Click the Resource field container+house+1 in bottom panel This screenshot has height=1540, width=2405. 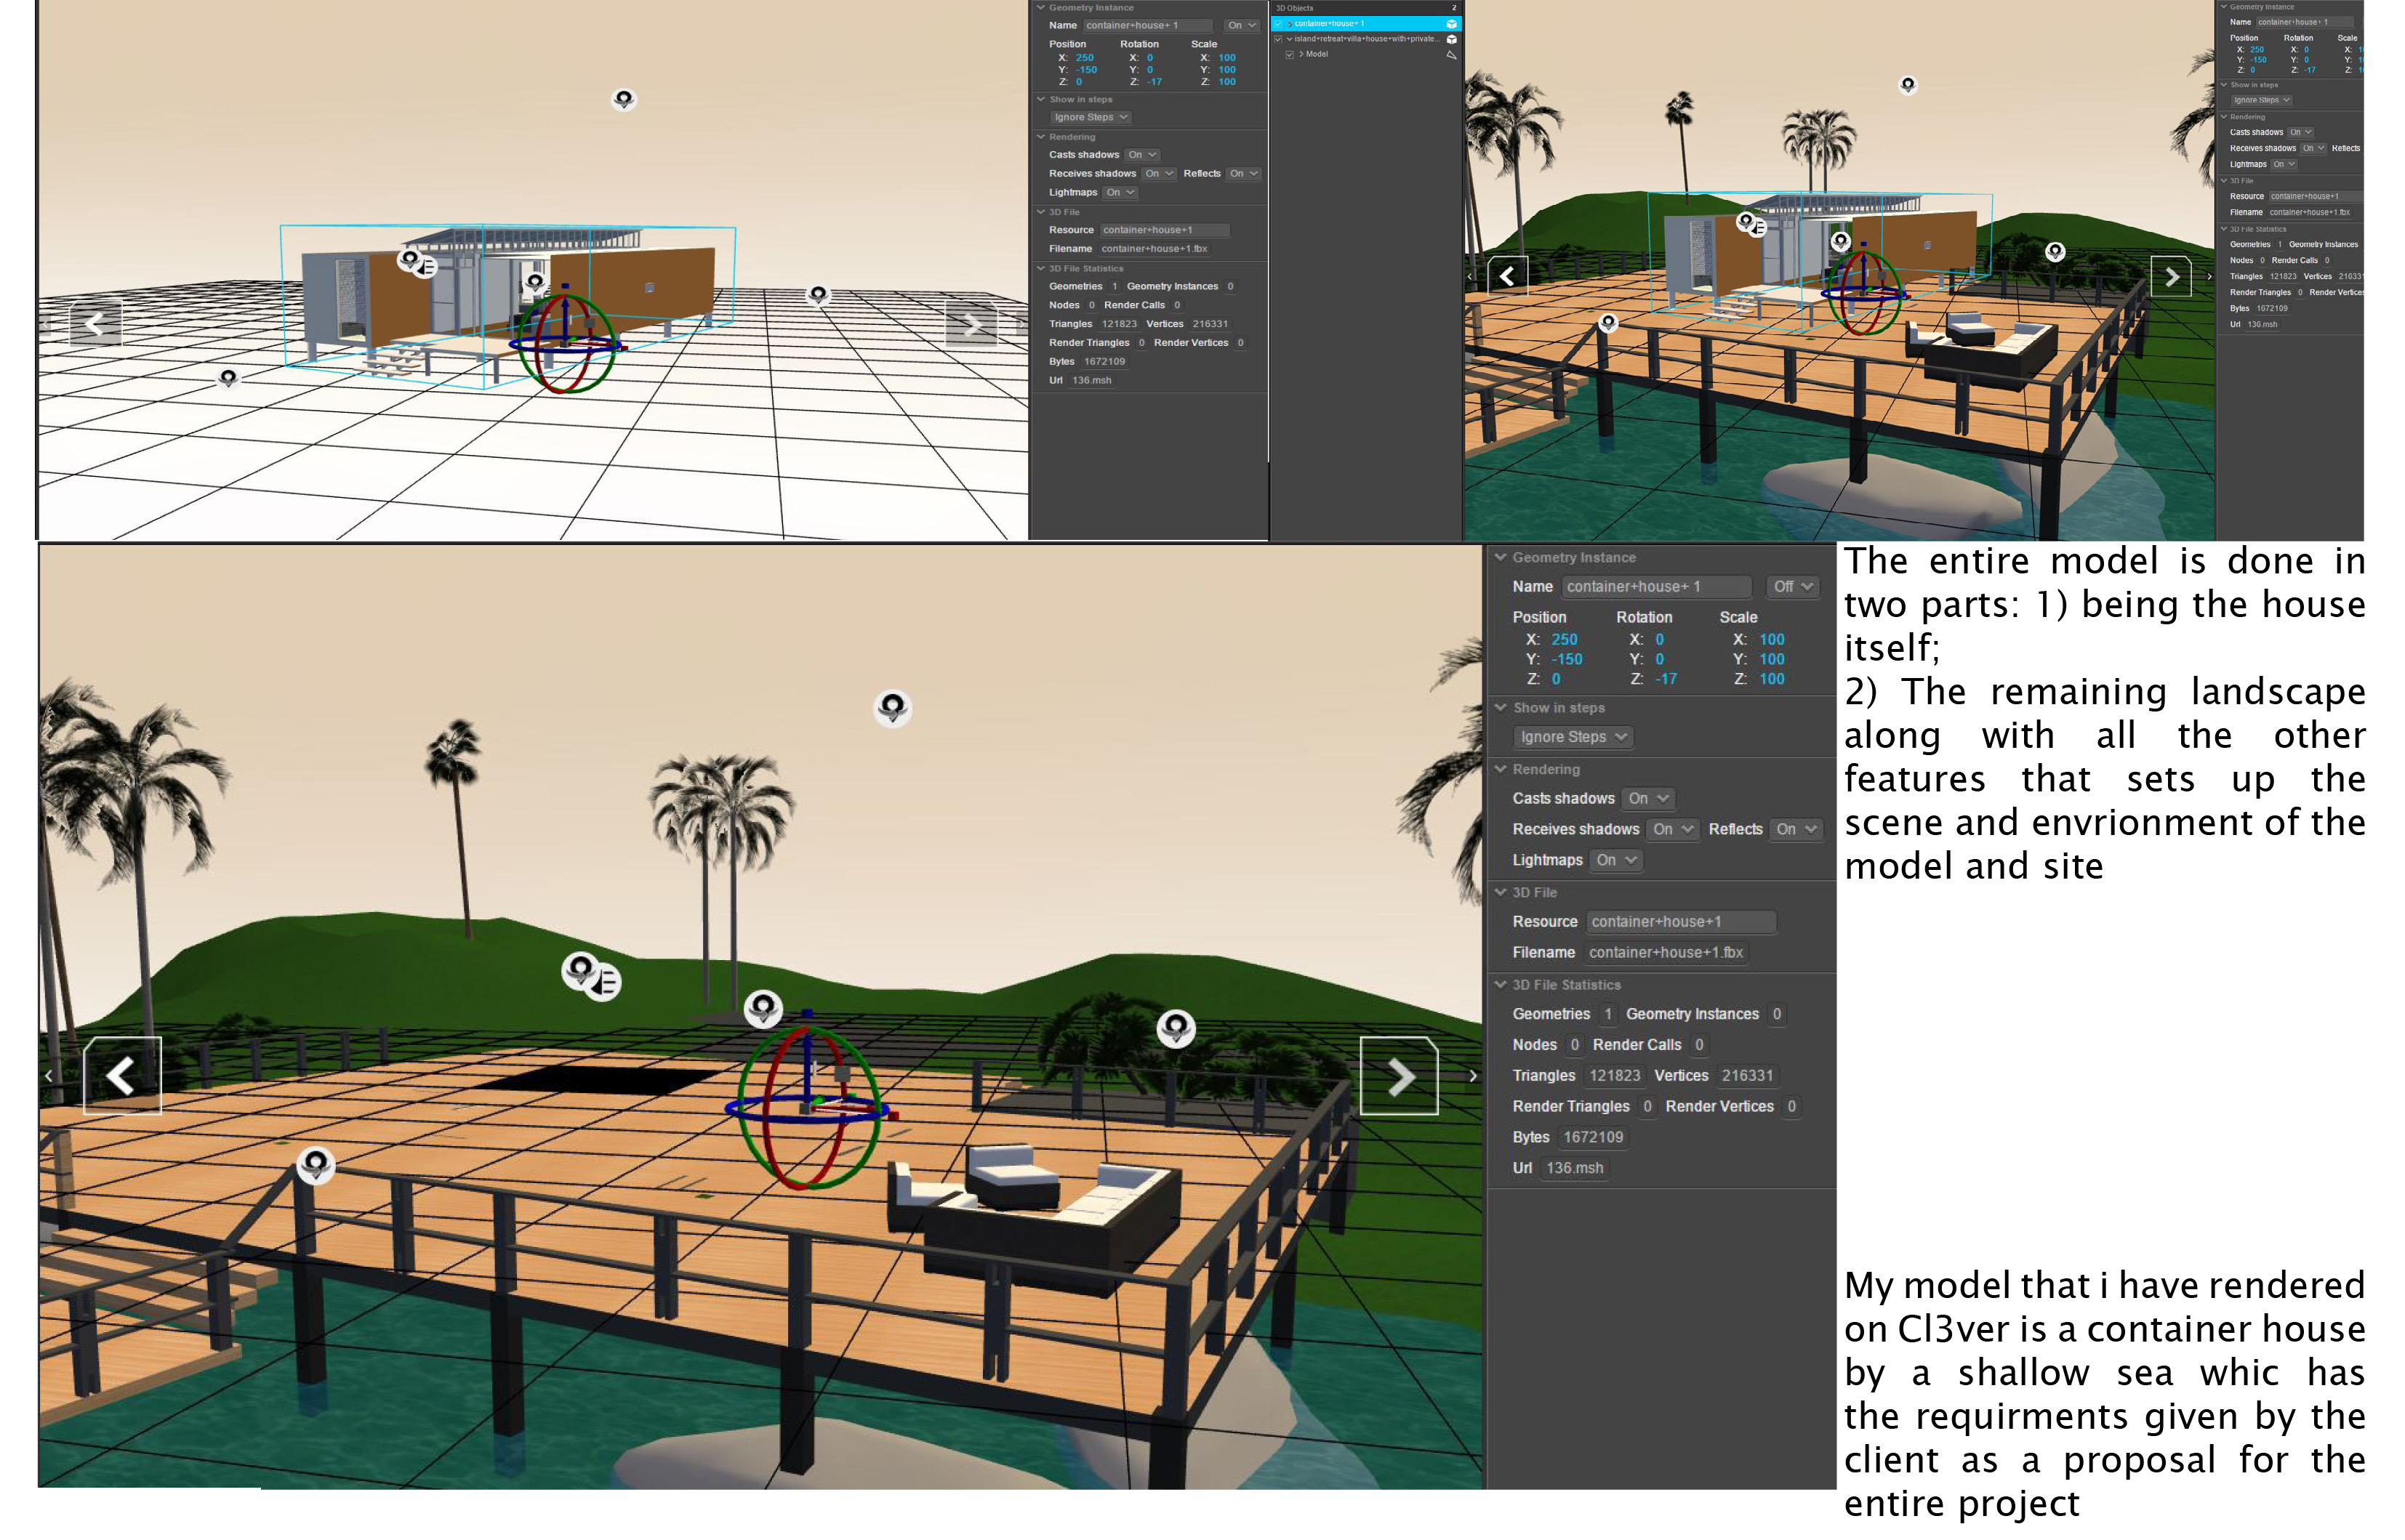[1679, 922]
